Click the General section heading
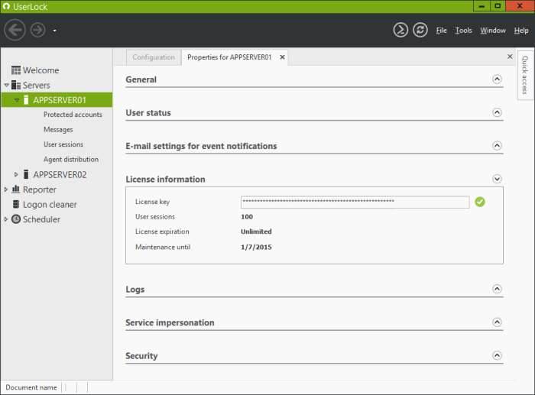Screen dimensions: 535x395 (x=141, y=79)
